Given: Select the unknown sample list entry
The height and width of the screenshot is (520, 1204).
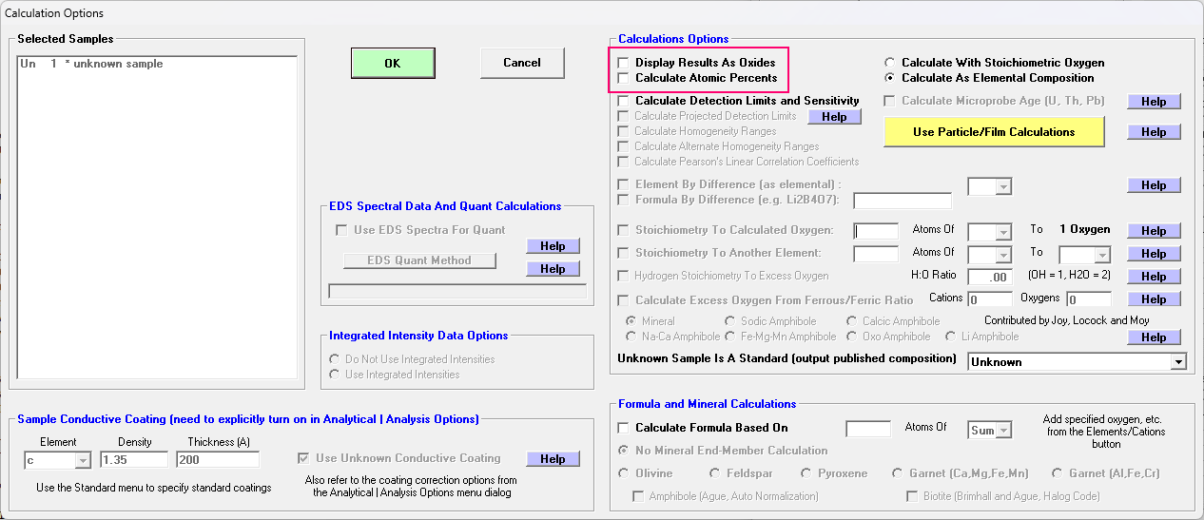Looking at the screenshot, I should pos(91,65).
